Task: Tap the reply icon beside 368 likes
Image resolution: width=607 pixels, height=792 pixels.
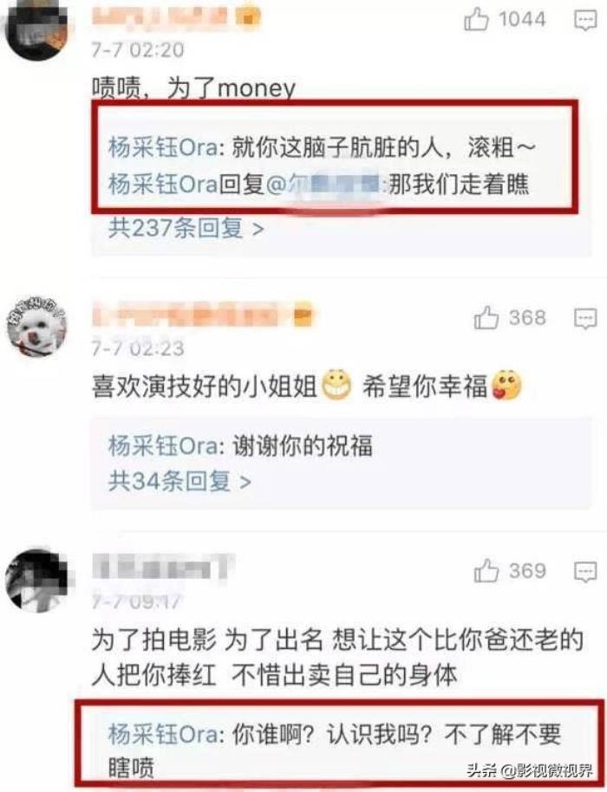Action: click(585, 319)
